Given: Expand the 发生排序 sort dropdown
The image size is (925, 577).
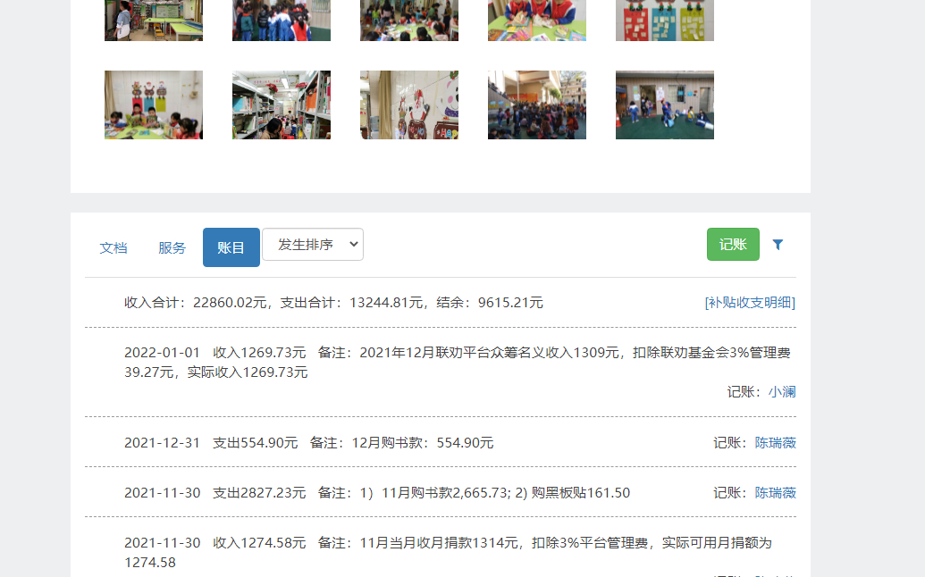Looking at the screenshot, I should (313, 245).
